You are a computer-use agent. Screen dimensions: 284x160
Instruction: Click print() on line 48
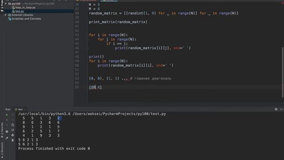pos(96,57)
